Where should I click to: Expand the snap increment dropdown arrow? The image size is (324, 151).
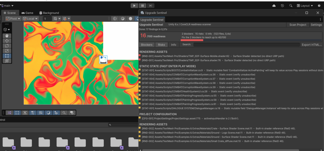pyautogui.click(x=69, y=19)
